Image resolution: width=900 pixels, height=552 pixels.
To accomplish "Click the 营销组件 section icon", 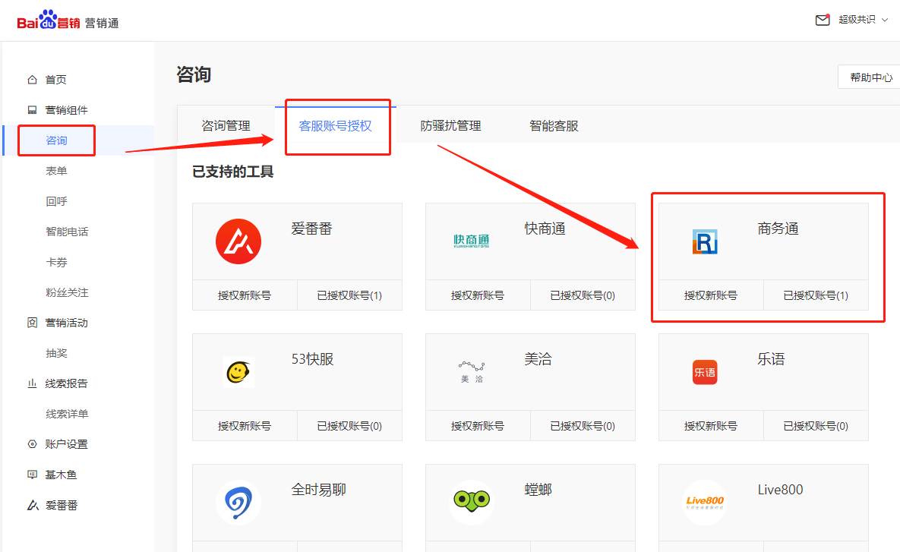I will click(x=32, y=110).
